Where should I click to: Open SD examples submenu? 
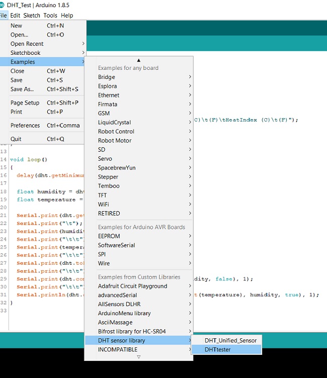pyautogui.click(x=139, y=150)
